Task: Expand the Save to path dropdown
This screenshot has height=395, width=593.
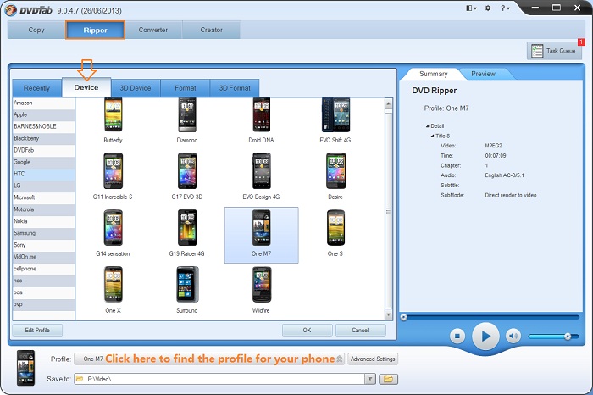Action: tap(370, 379)
